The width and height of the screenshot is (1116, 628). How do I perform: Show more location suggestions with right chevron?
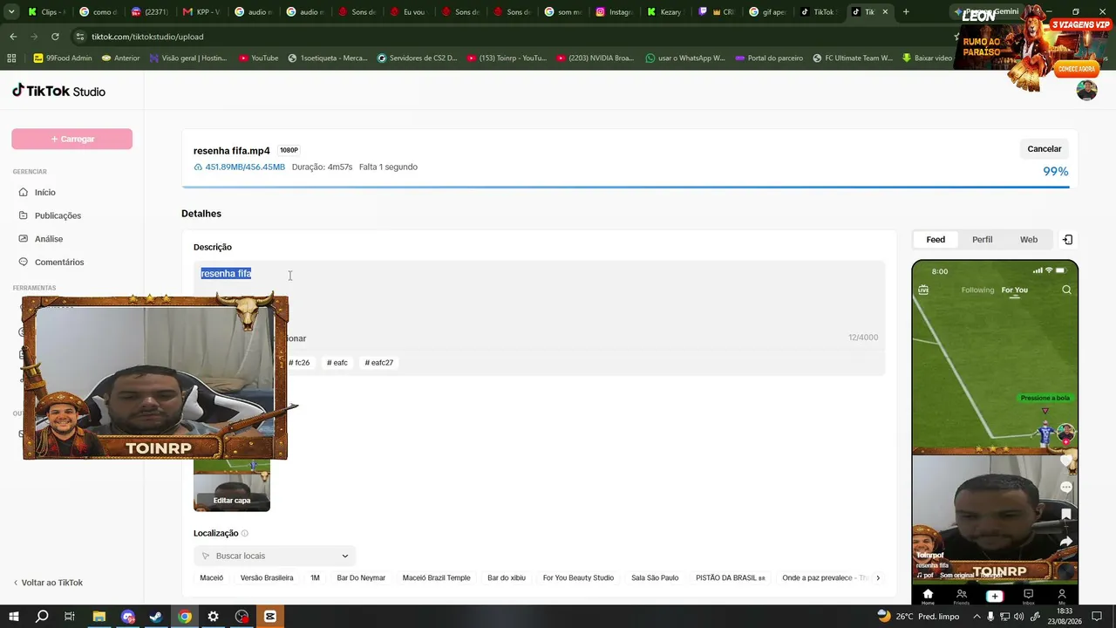(x=878, y=578)
